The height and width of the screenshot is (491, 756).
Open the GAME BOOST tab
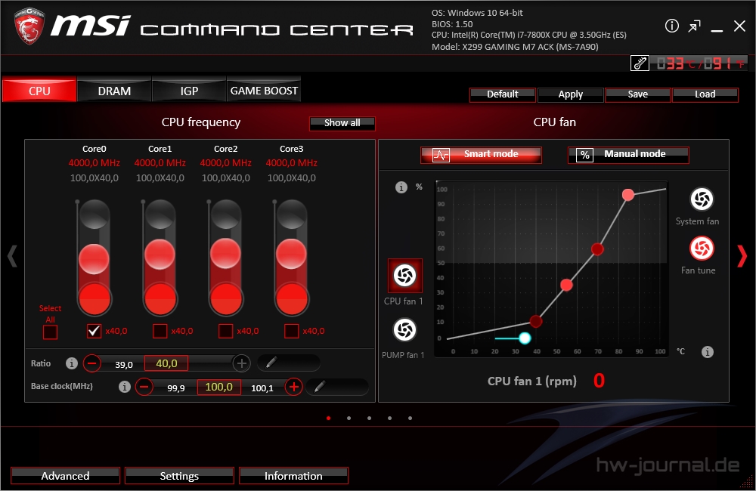coord(264,90)
